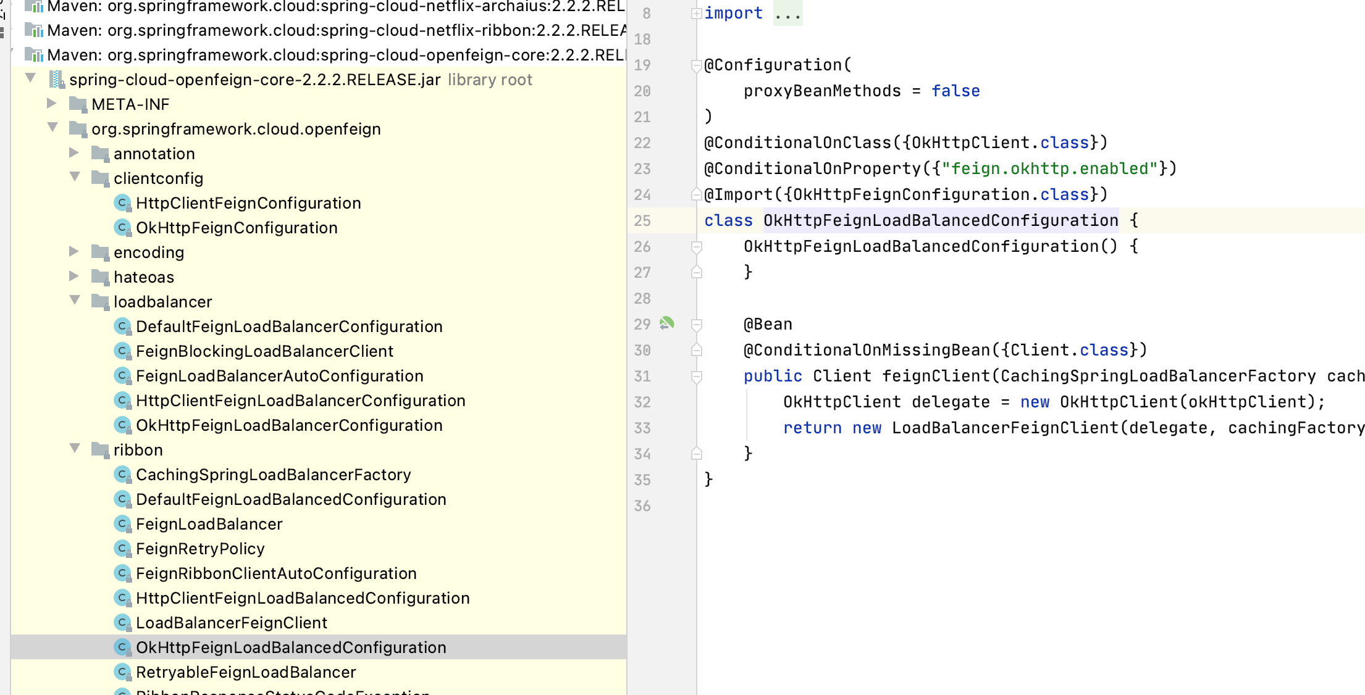1365x695 pixels.
Task: Click the jar icon of spring-cloud-openfeign-core-2.2.2.RELEASE.jar
Action: (57, 80)
